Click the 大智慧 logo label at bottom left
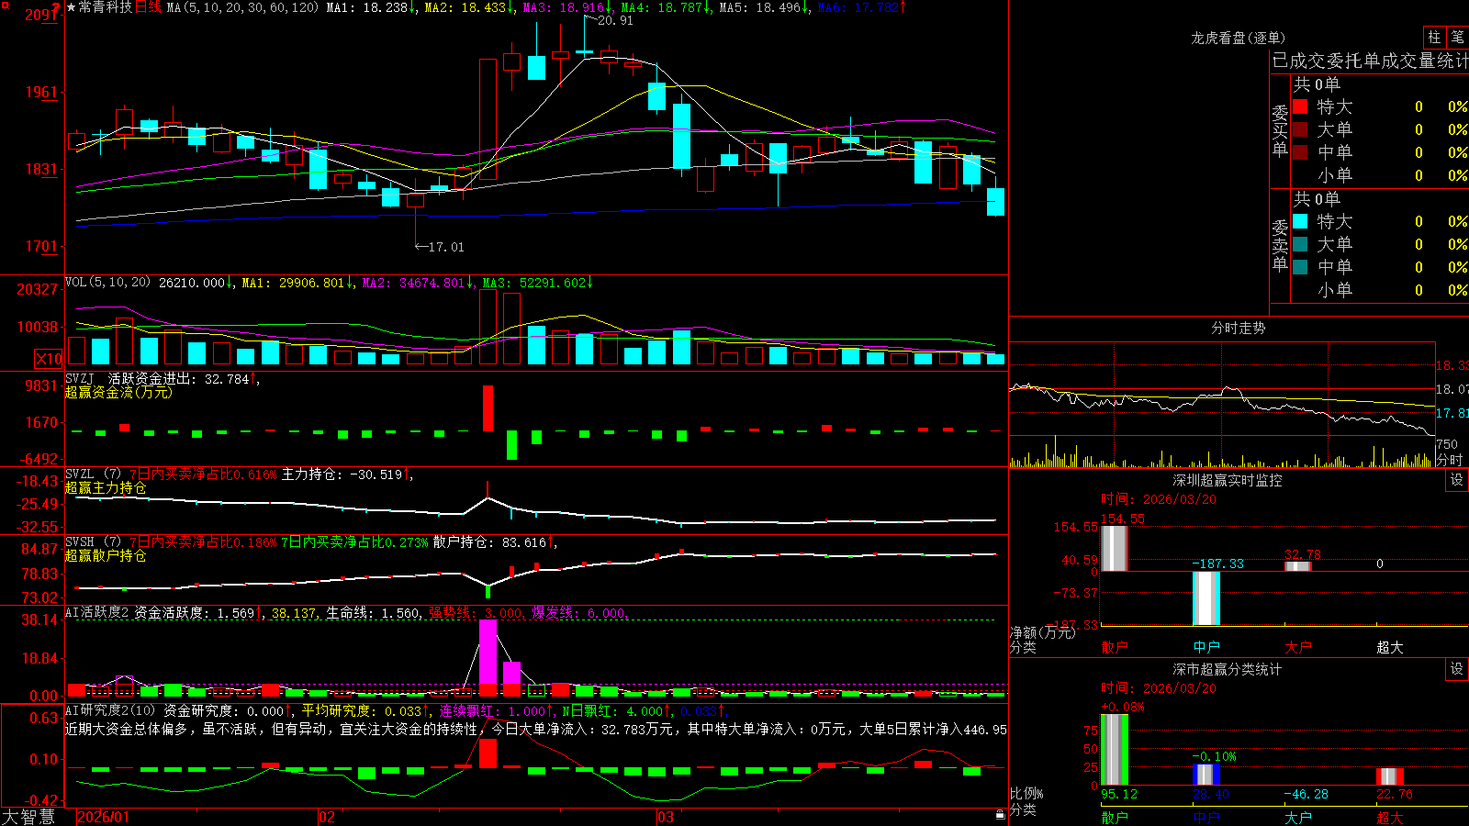Screen dimensions: 1469x826 click(28, 817)
